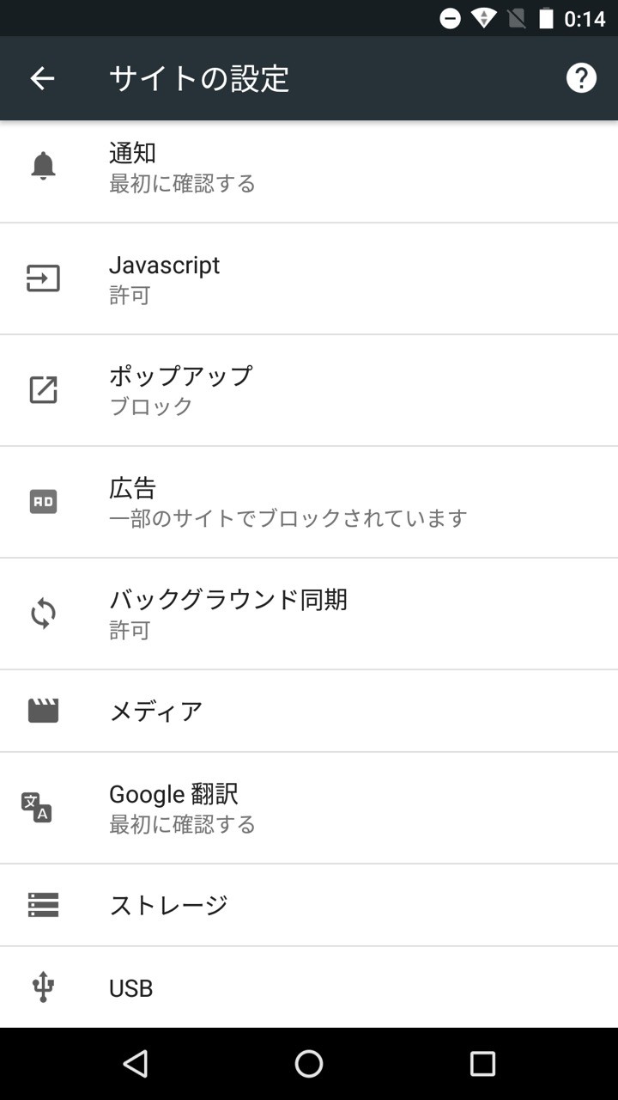Open the help question mark icon
The image size is (618, 1100).
coord(581,78)
